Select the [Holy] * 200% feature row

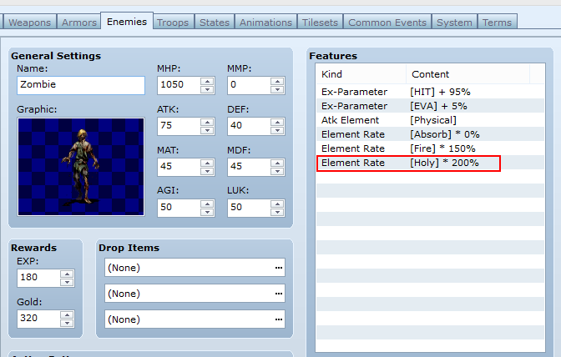tap(430, 163)
